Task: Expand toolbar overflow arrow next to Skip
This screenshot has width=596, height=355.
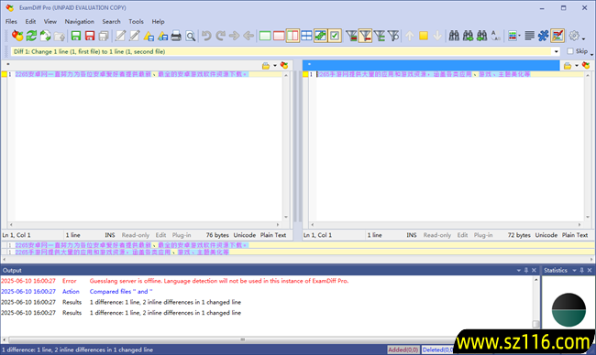Action: (x=591, y=55)
